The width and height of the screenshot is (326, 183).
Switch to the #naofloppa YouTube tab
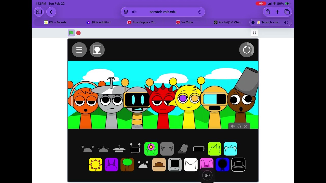coord(142,22)
